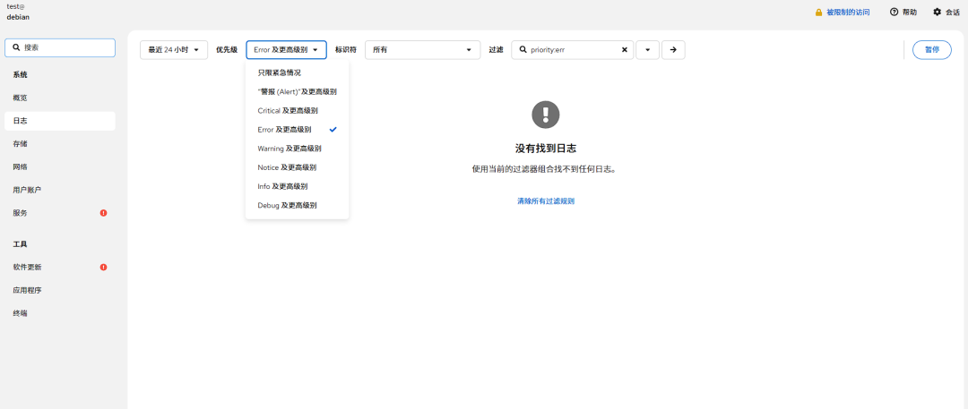Expand the filter options caret button
This screenshot has height=409, width=968.
648,50
